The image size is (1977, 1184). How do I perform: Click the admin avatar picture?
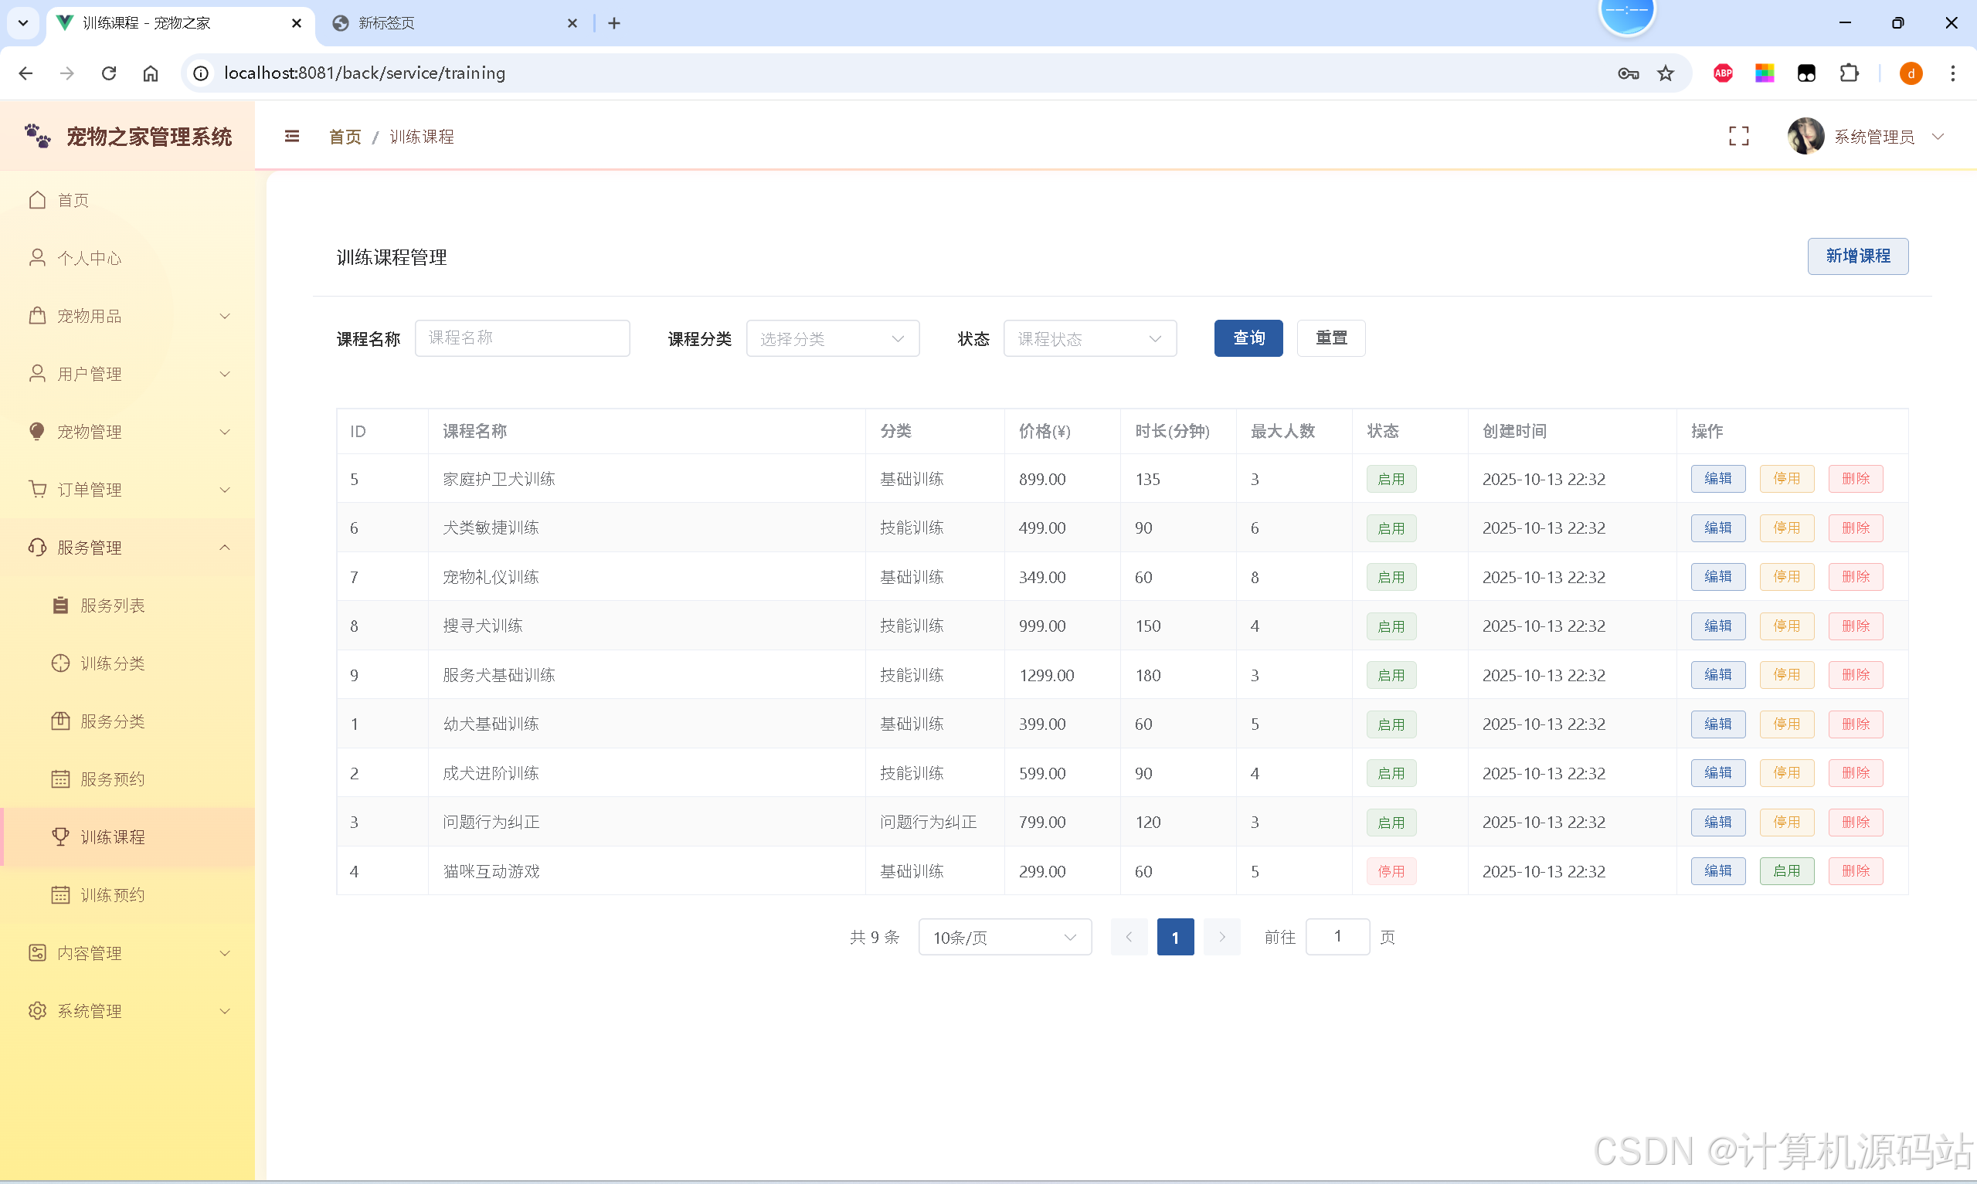point(1805,137)
